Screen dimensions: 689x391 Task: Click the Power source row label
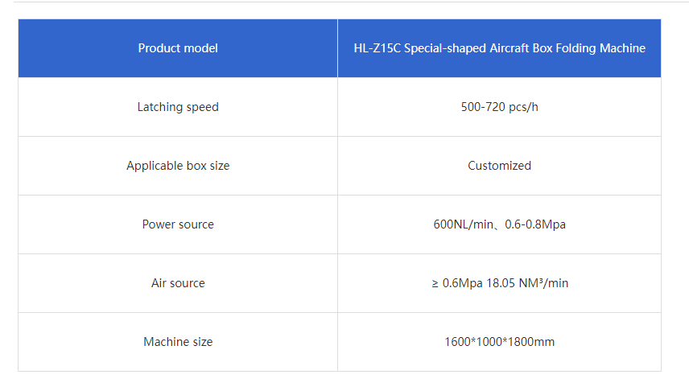178,224
